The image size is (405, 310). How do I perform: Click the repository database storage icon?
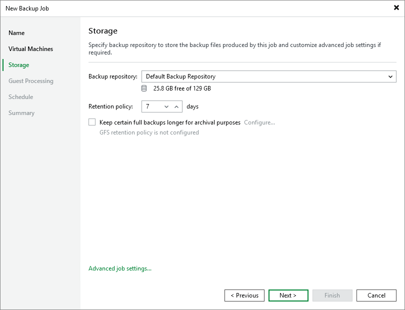pos(144,88)
